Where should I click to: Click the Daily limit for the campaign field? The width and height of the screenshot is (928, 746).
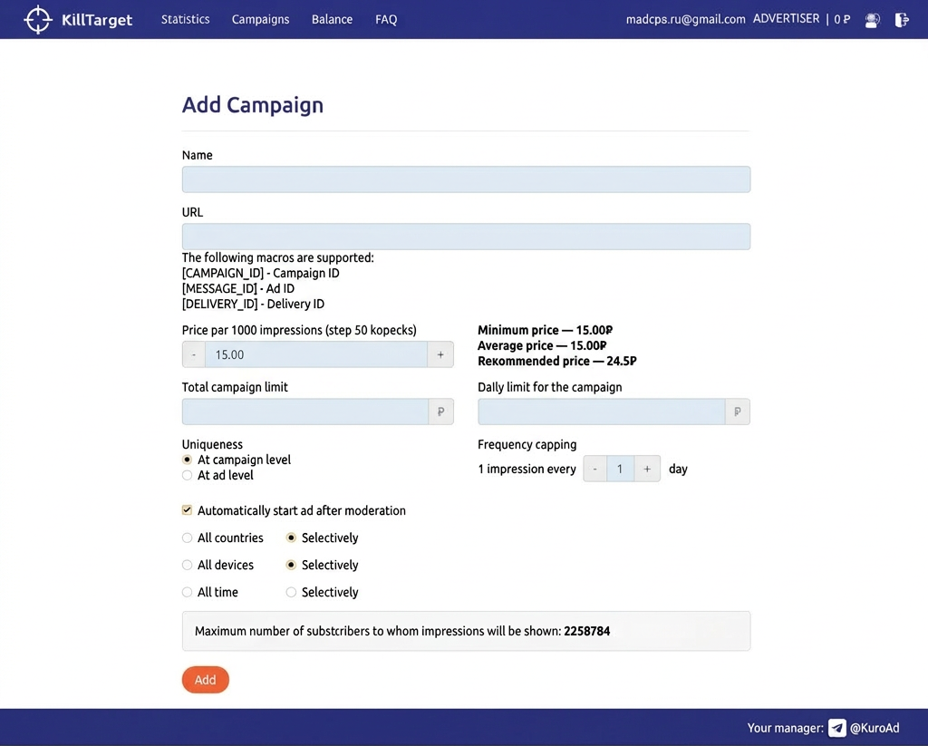pyautogui.click(x=602, y=412)
